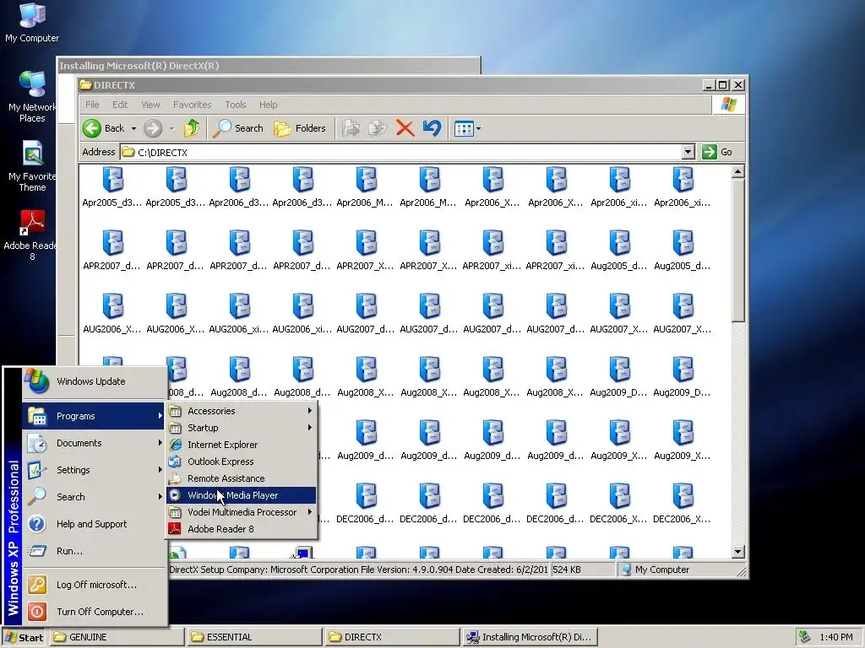This screenshot has width=865, height=648.
Task: Expand the Settings submenu
Action: [95, 470]
